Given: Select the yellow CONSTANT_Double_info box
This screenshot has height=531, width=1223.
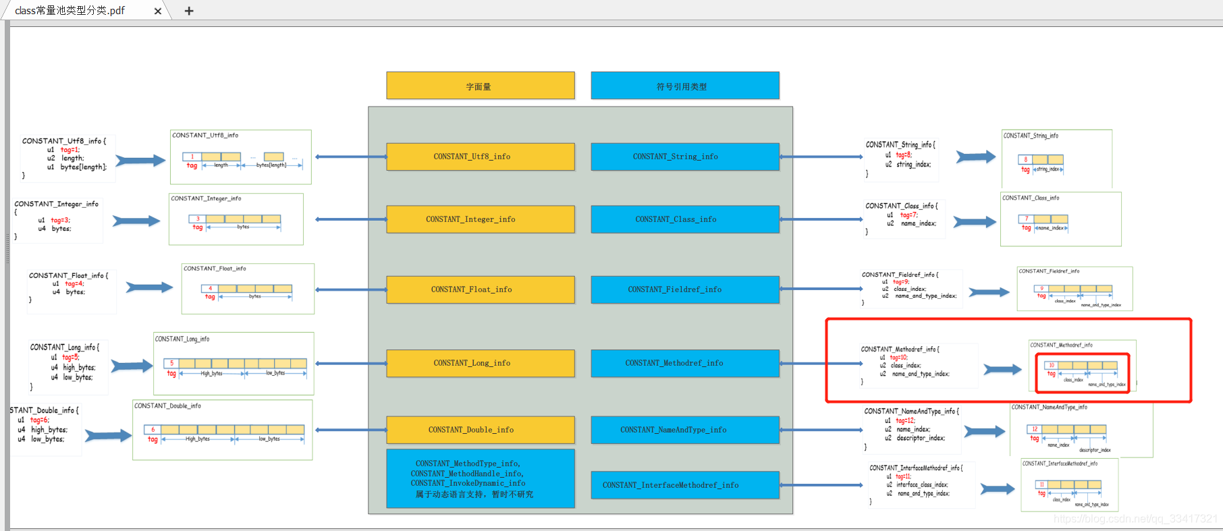Looking at the screenshot, I should (x=481, y=430).
